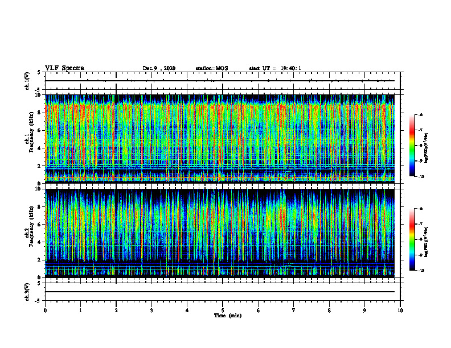Click the "Time (min)" x-axis label

pos(228,316)
